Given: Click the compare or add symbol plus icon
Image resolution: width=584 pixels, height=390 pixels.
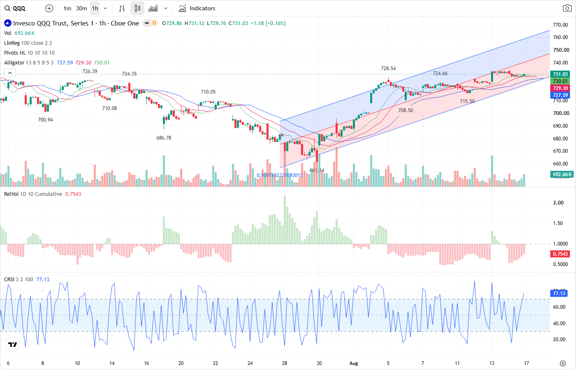Looking at the screenshot, I should (49, 8).
